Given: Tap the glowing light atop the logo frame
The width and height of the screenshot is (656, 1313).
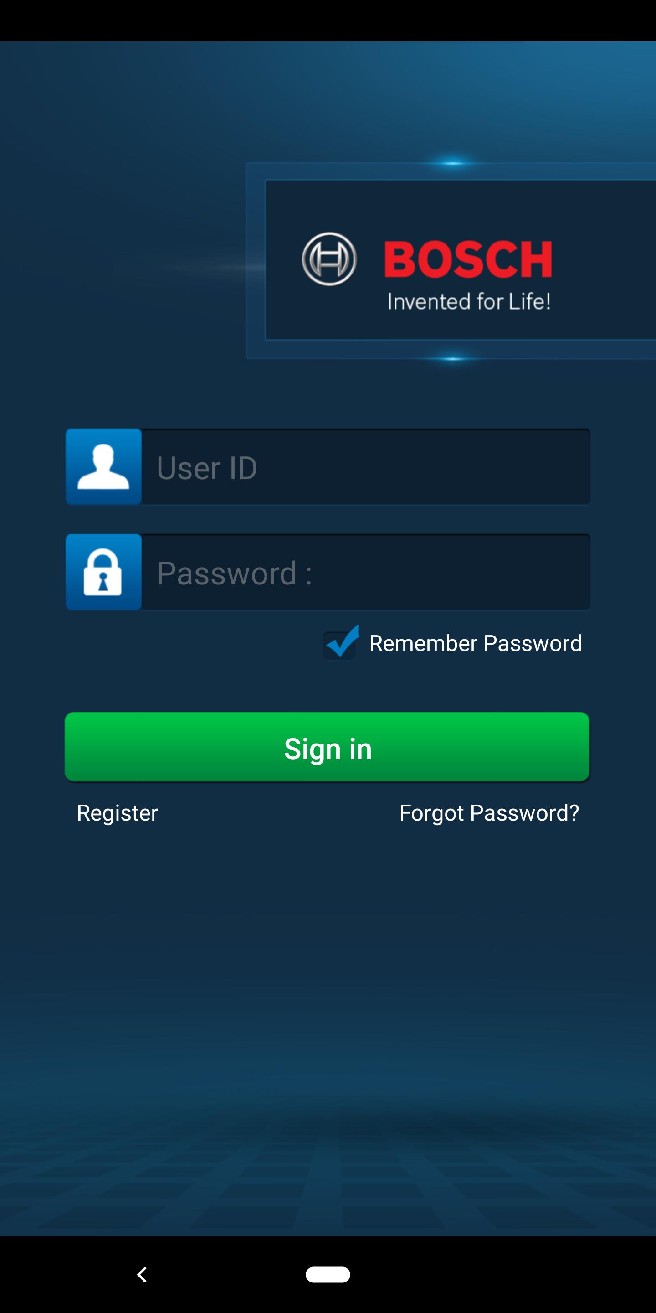Looking at the screenshot, I should click(x=452, y=163).
